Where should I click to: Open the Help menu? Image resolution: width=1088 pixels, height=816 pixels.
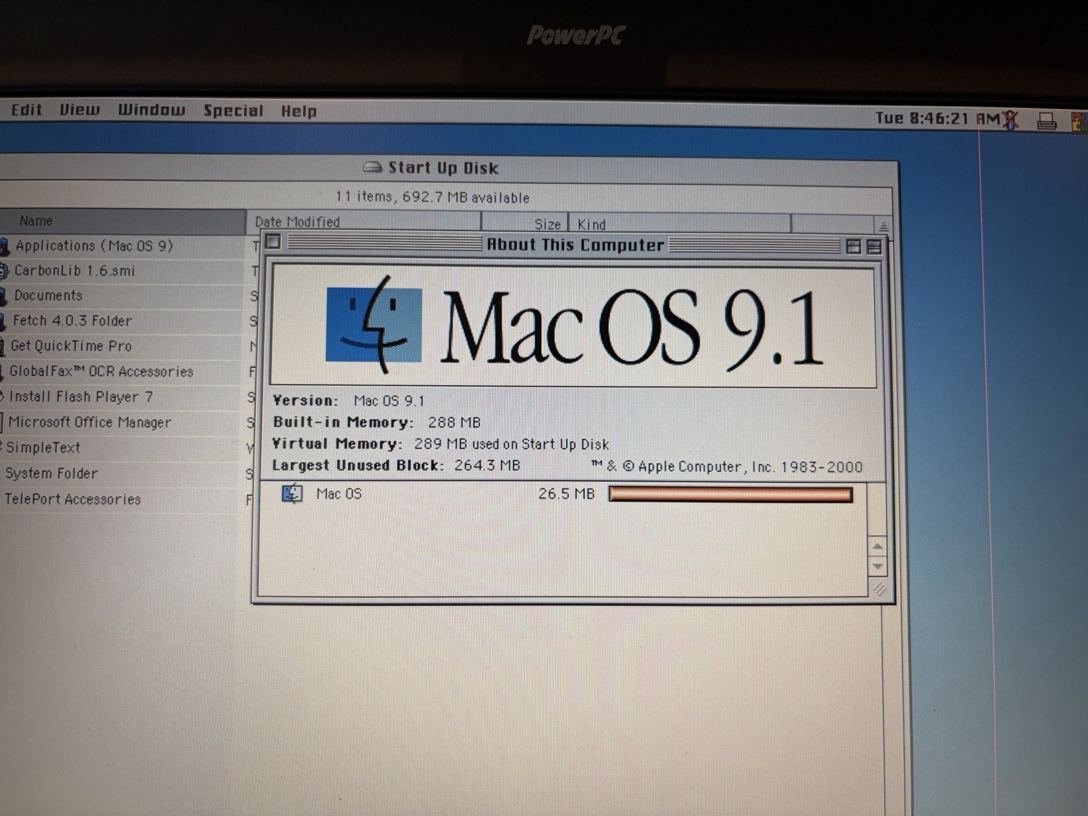(299, 112)
